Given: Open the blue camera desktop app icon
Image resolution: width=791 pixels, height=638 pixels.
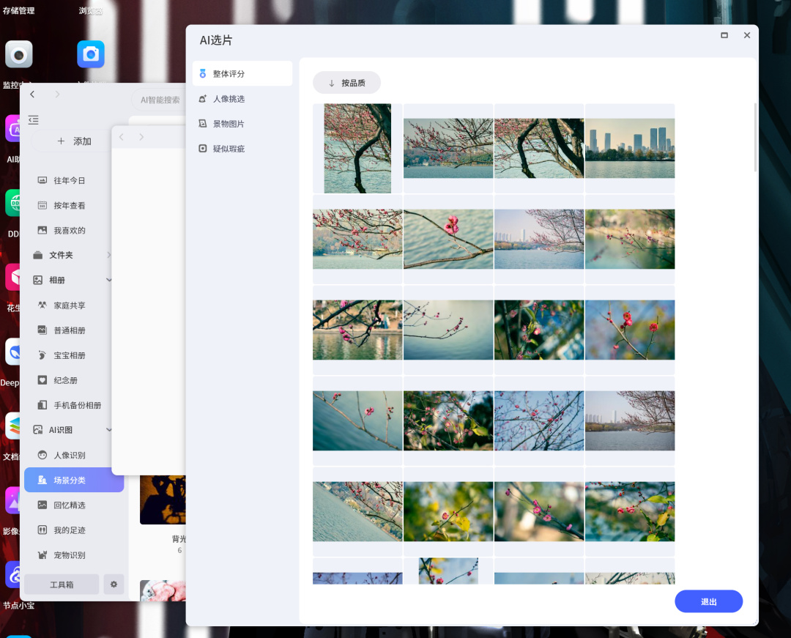Looking at the screenshot, I should point(91,54).
